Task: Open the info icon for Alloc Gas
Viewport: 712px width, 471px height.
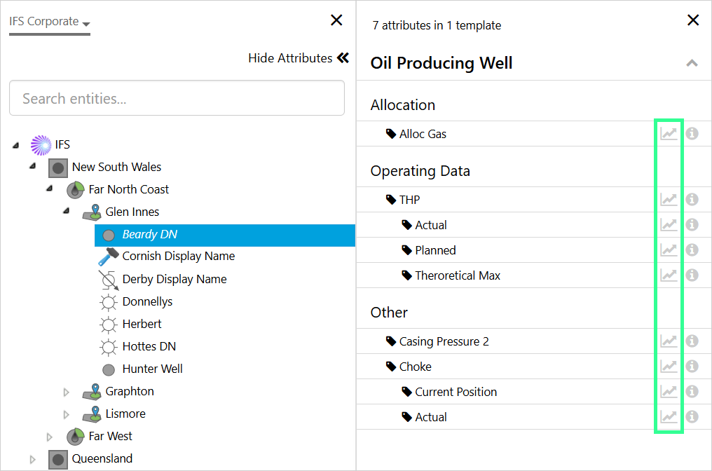Action: click(x=692, y=133)
